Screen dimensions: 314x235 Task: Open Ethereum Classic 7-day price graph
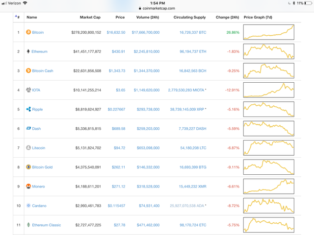click(269, 225)
